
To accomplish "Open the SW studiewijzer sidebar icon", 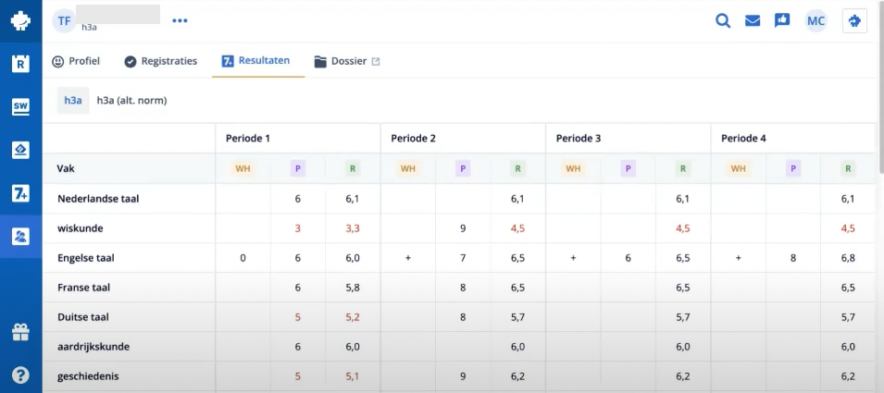I will point(21,107).
